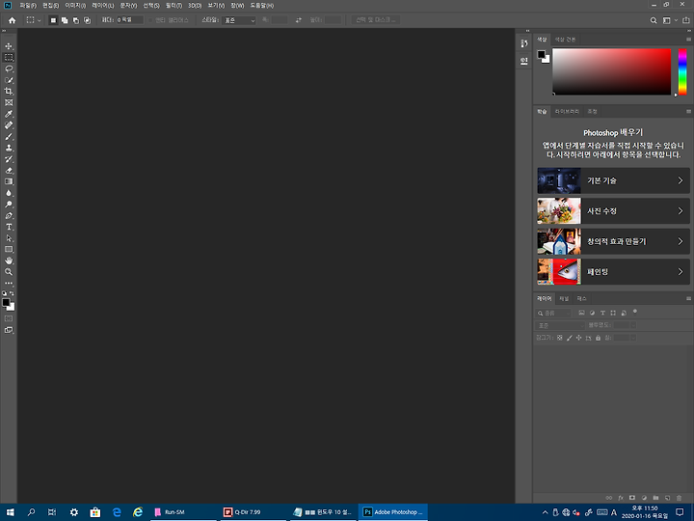Select the Crop tool

(x=9, y=92)
